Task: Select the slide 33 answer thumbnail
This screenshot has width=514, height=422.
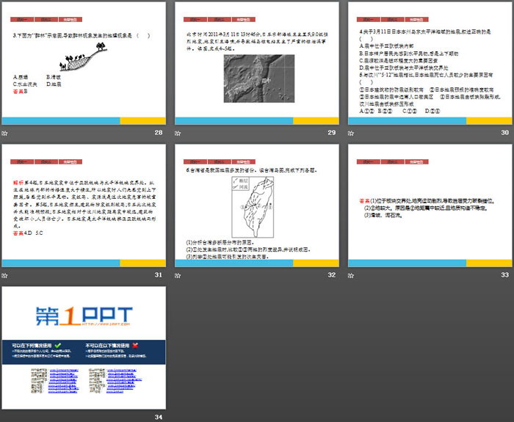Action: pos(429,205)
